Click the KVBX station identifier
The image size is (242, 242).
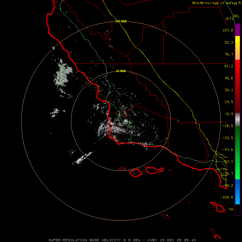tap(153, 240)
